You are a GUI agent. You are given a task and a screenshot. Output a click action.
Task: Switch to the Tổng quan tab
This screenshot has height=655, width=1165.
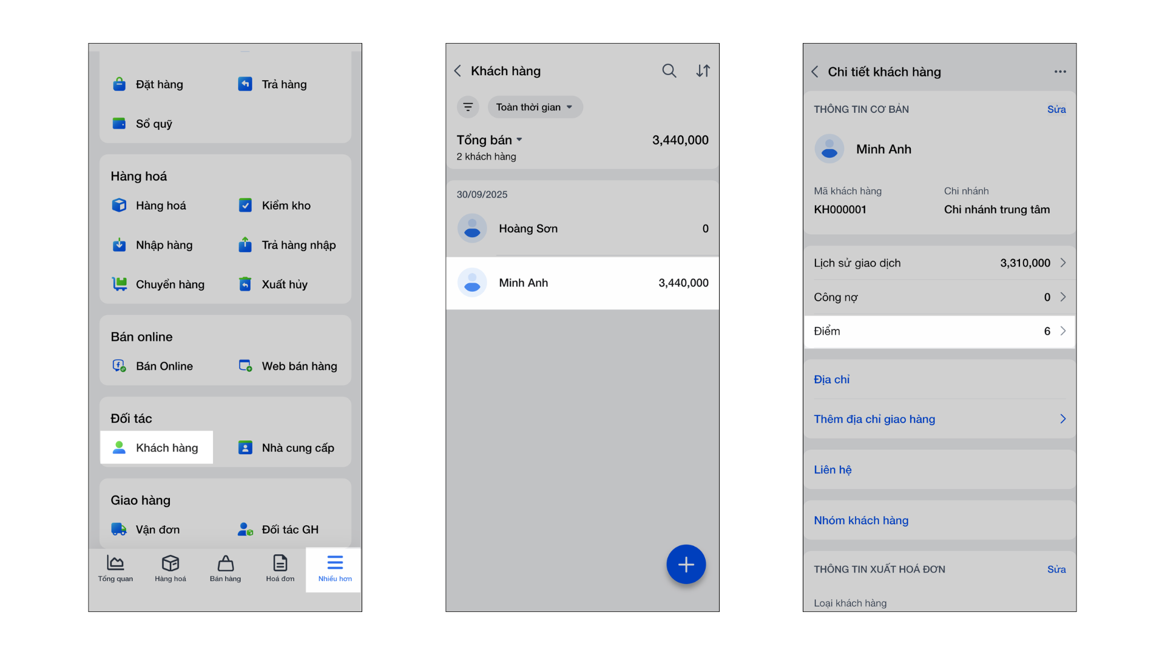(115, 569)
